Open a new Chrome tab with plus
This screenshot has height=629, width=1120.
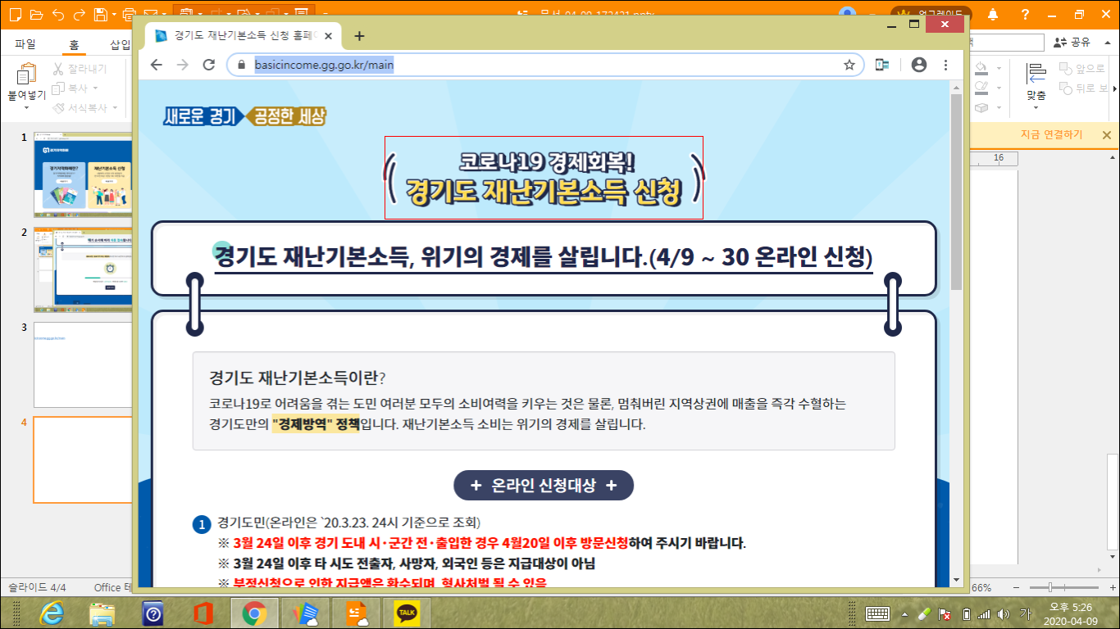point(359,35)
